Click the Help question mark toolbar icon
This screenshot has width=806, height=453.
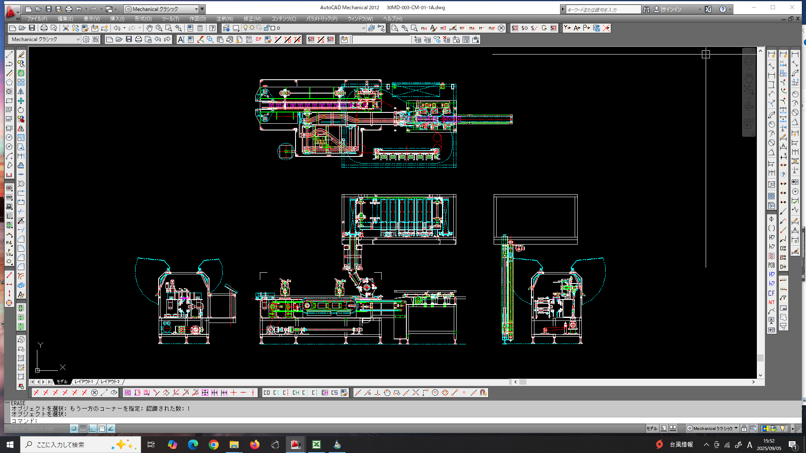[212, 28]
